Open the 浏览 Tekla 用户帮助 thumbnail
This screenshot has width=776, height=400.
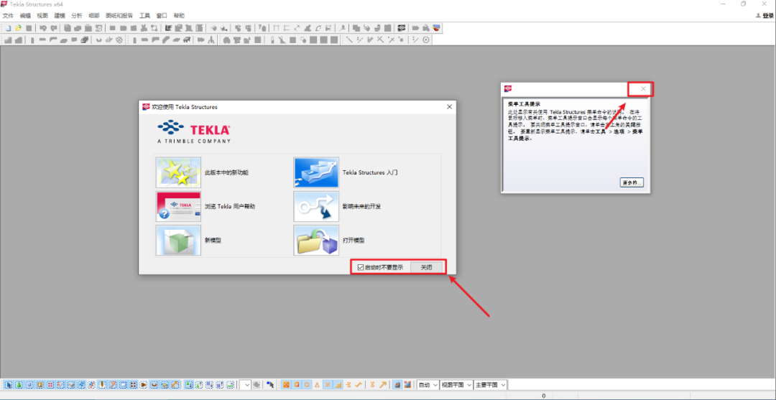(178, 206)
